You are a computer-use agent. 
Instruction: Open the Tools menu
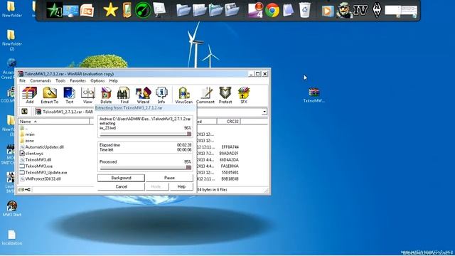pyautogui.click(x=60, y=80)
